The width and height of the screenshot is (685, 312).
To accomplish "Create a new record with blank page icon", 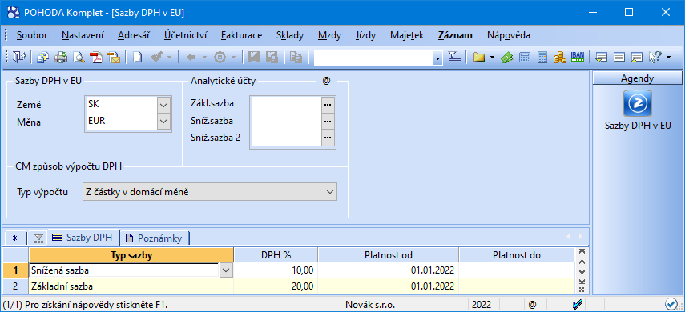I will pyautogui.click(x=138, y=57).
